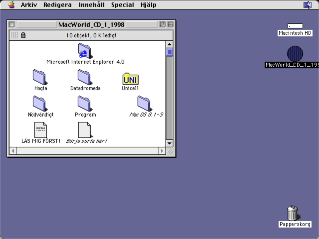Image resolution: width=319 pixels, height=239 pixels.
Task: Select the Program folder icon
Action: 85,104
